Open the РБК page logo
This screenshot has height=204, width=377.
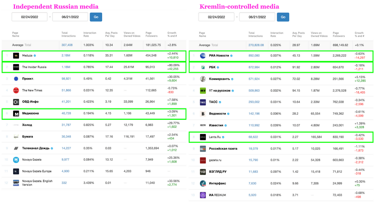pyautogui.click(x=203, y=67)
